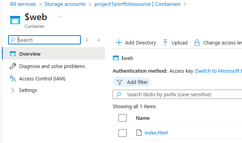Open Access Control (IAM) page
The width and height of the screenshot is (242, 143).
click(42, 78)
